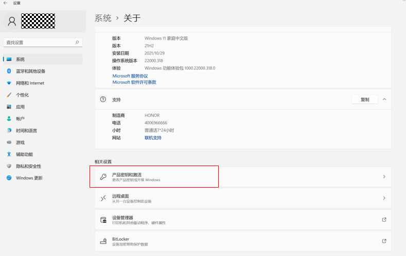
Task: Select the Personalization brush icon
Action: click(x=9, y=95)
